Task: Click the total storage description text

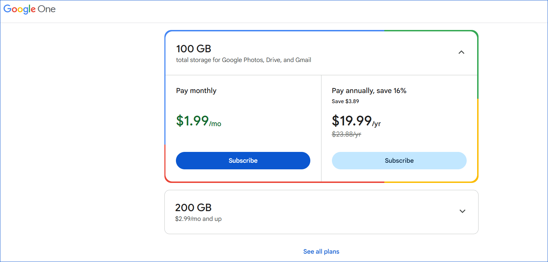Action: [243, 60]
